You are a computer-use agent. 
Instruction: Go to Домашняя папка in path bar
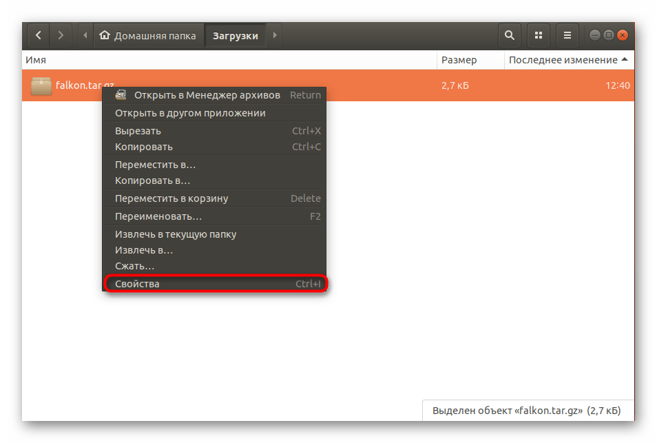pyautogui.click(x=148, y=36)
